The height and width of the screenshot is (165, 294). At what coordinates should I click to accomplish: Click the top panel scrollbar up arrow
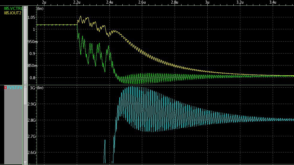tap(25, 7)
